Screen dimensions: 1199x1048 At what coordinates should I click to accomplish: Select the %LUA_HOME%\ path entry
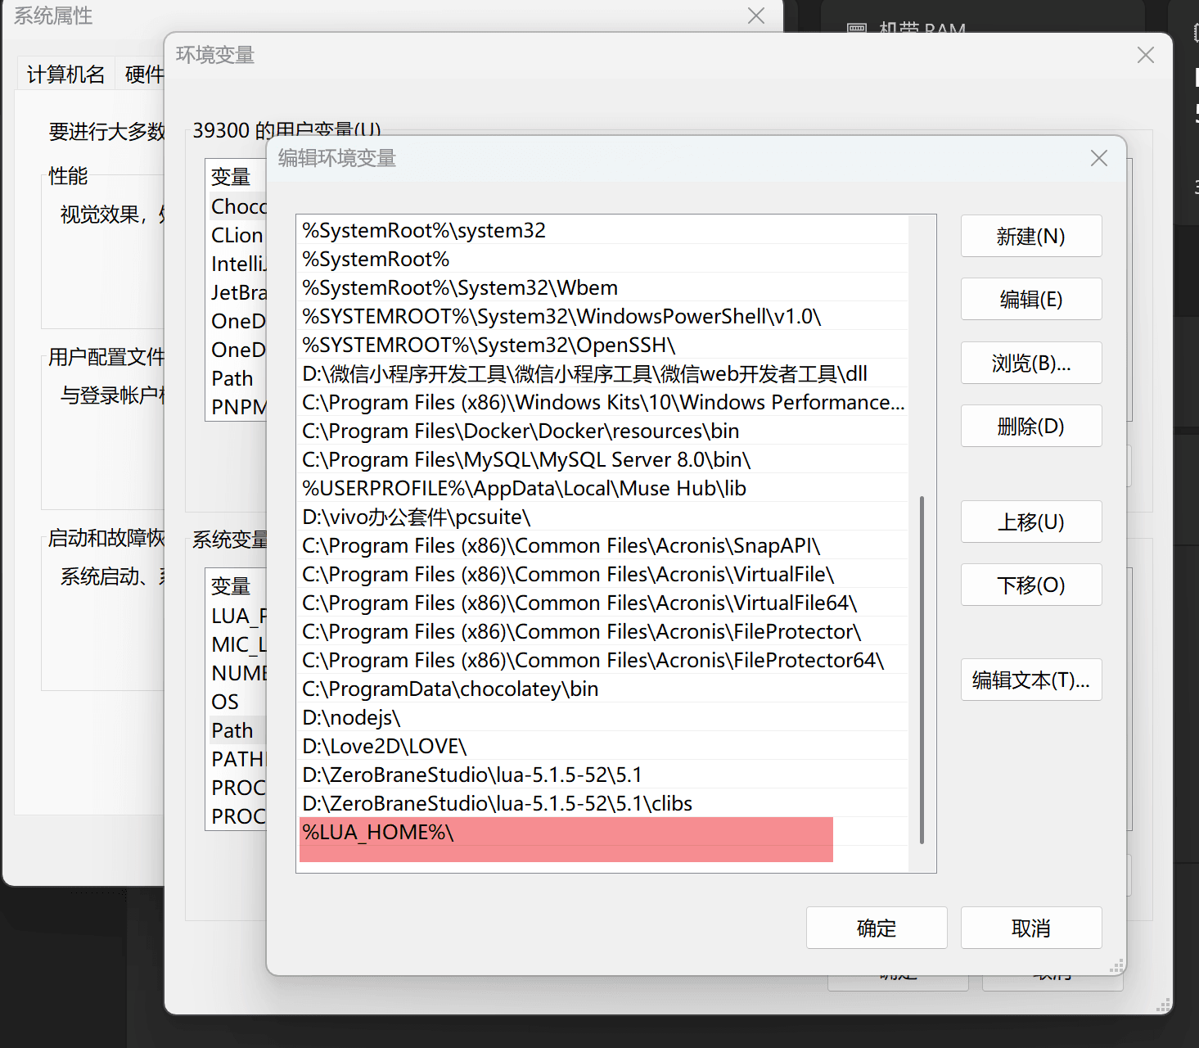[565, 833]
